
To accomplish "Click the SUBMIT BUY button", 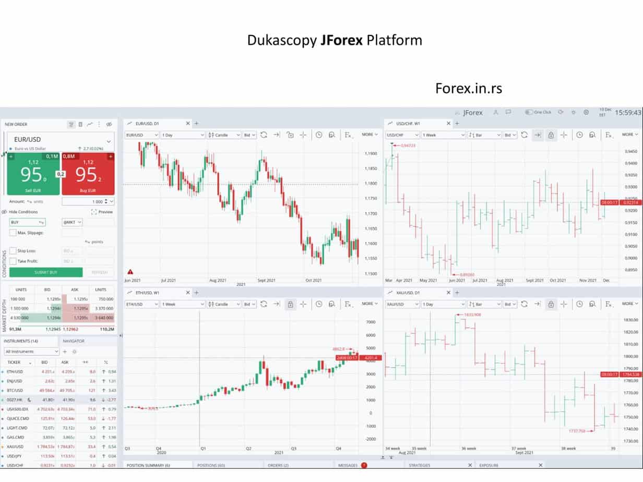I will 46,272.
